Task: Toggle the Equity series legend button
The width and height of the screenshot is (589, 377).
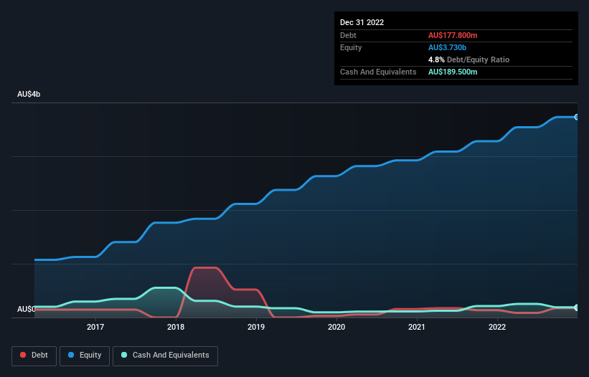Action: pos(85,355)
